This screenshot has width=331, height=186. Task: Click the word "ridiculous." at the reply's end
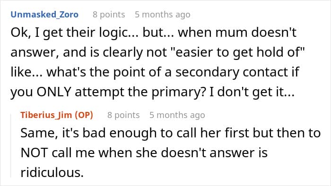point(52,172)
